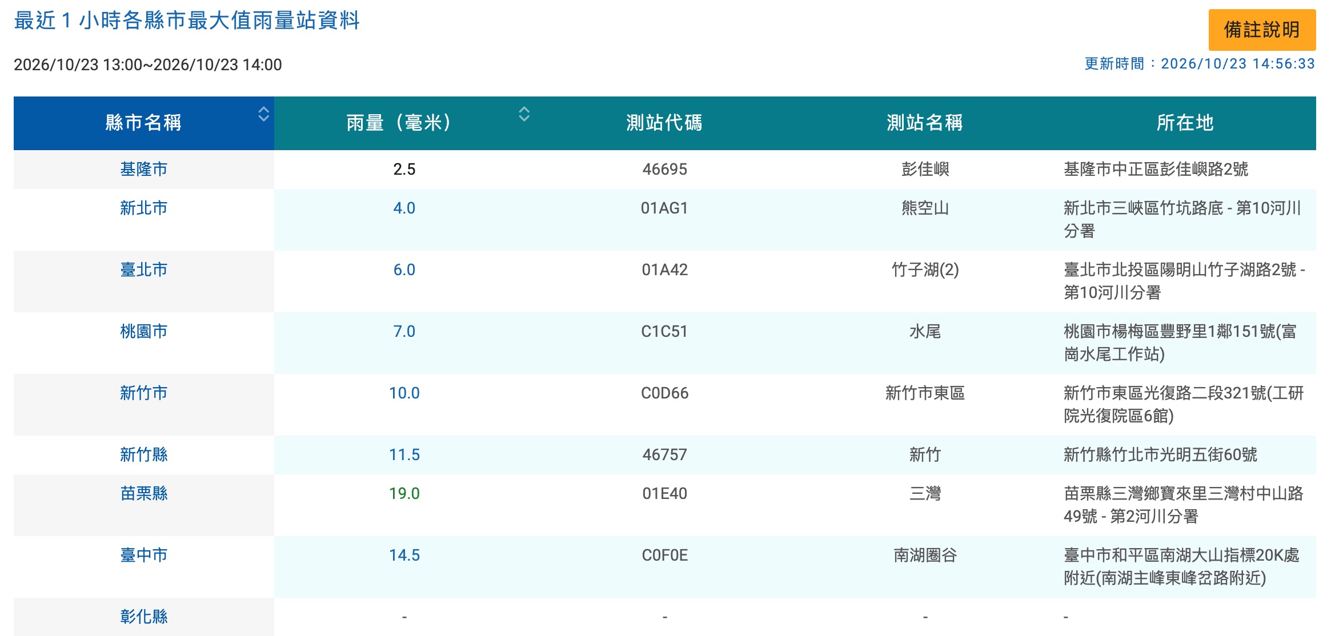Screen dimensions: 1331x636
Task: Open the 苗栗縣 link
Action: [144, 493]
